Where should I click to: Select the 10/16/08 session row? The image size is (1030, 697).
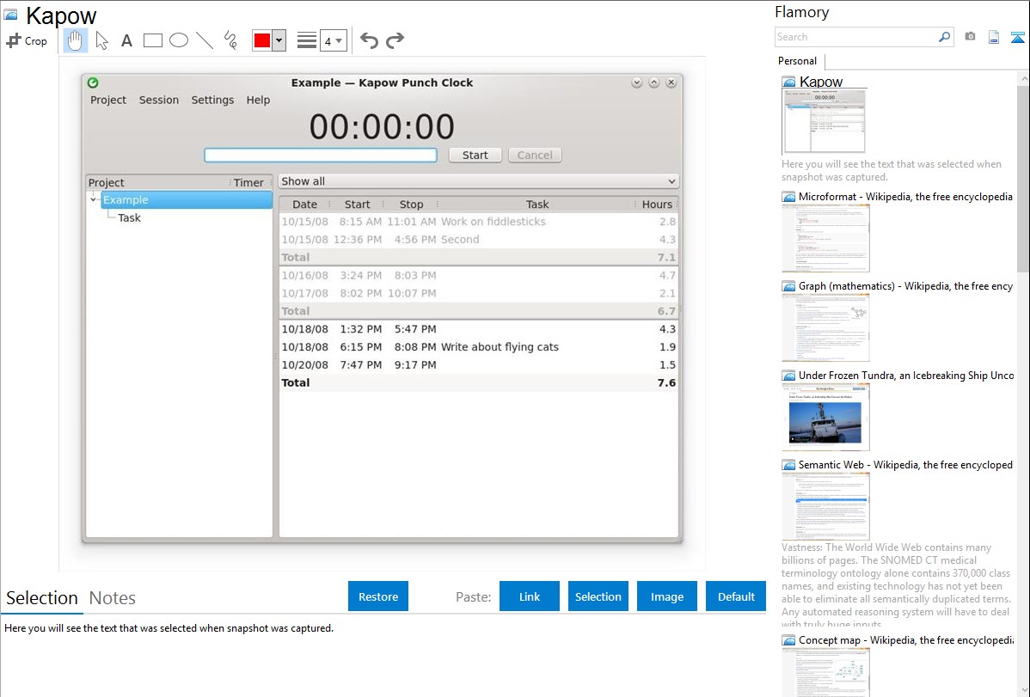[478, 276]
